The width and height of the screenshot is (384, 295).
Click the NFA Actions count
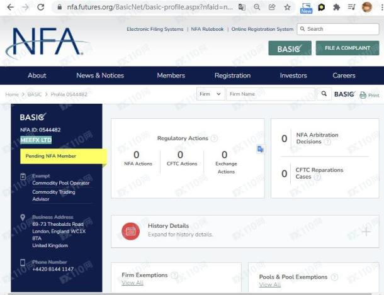137,155
